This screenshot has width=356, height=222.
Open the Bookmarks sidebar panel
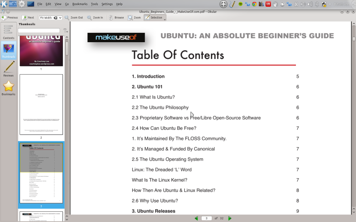pos(8,88)
